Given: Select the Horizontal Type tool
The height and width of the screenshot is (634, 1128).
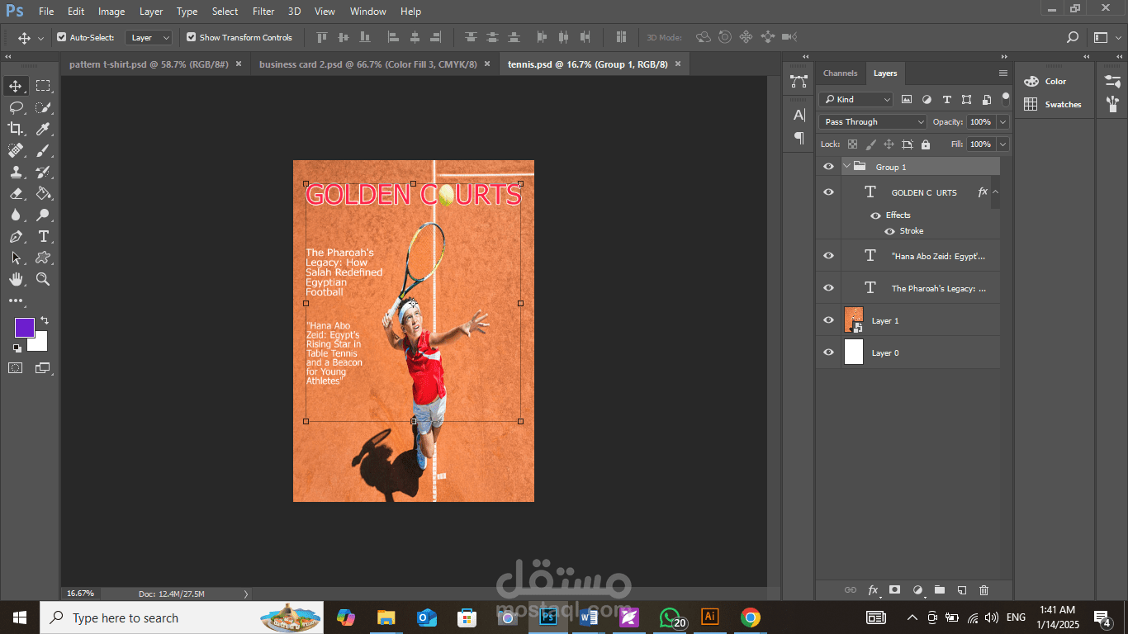Looking at the screenshot, I should pos(43,237).
